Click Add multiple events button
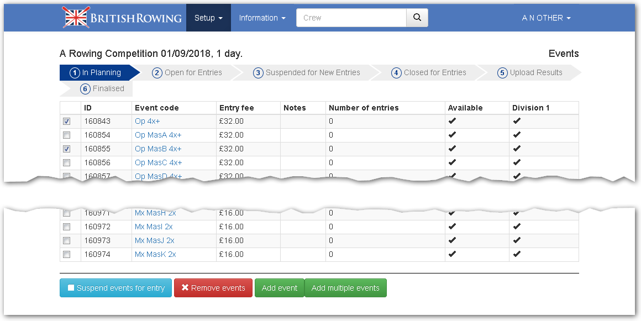This screenshot has width=641, height=321. point(345,288)
